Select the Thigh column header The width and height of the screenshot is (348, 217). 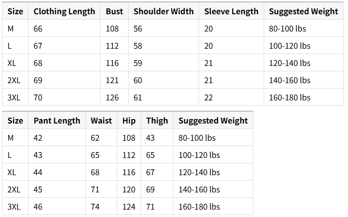pos(157,121)
